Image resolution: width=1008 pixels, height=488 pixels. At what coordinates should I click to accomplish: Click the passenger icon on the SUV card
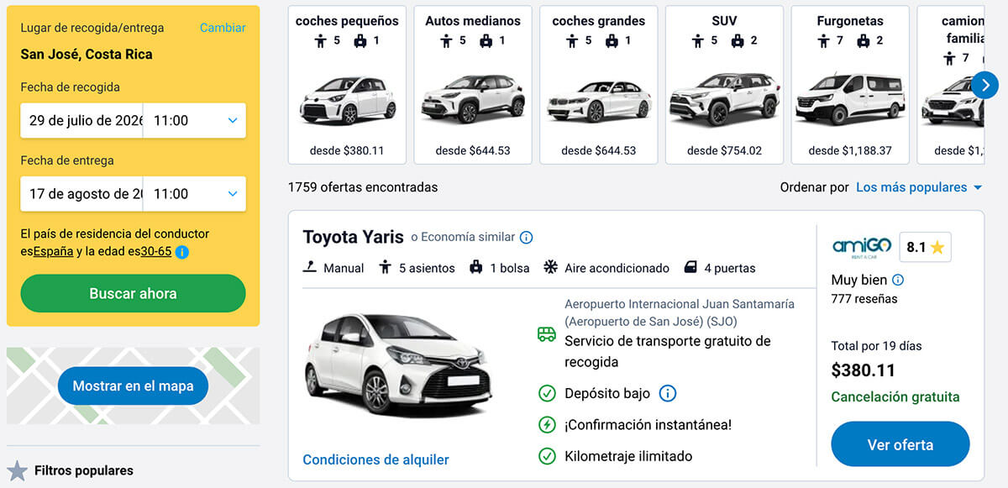(x=696, y=40)
